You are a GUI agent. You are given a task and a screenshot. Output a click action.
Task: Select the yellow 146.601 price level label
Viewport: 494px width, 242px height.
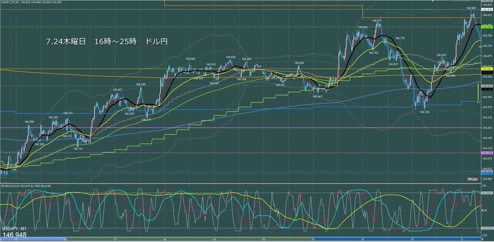point(487,69)
